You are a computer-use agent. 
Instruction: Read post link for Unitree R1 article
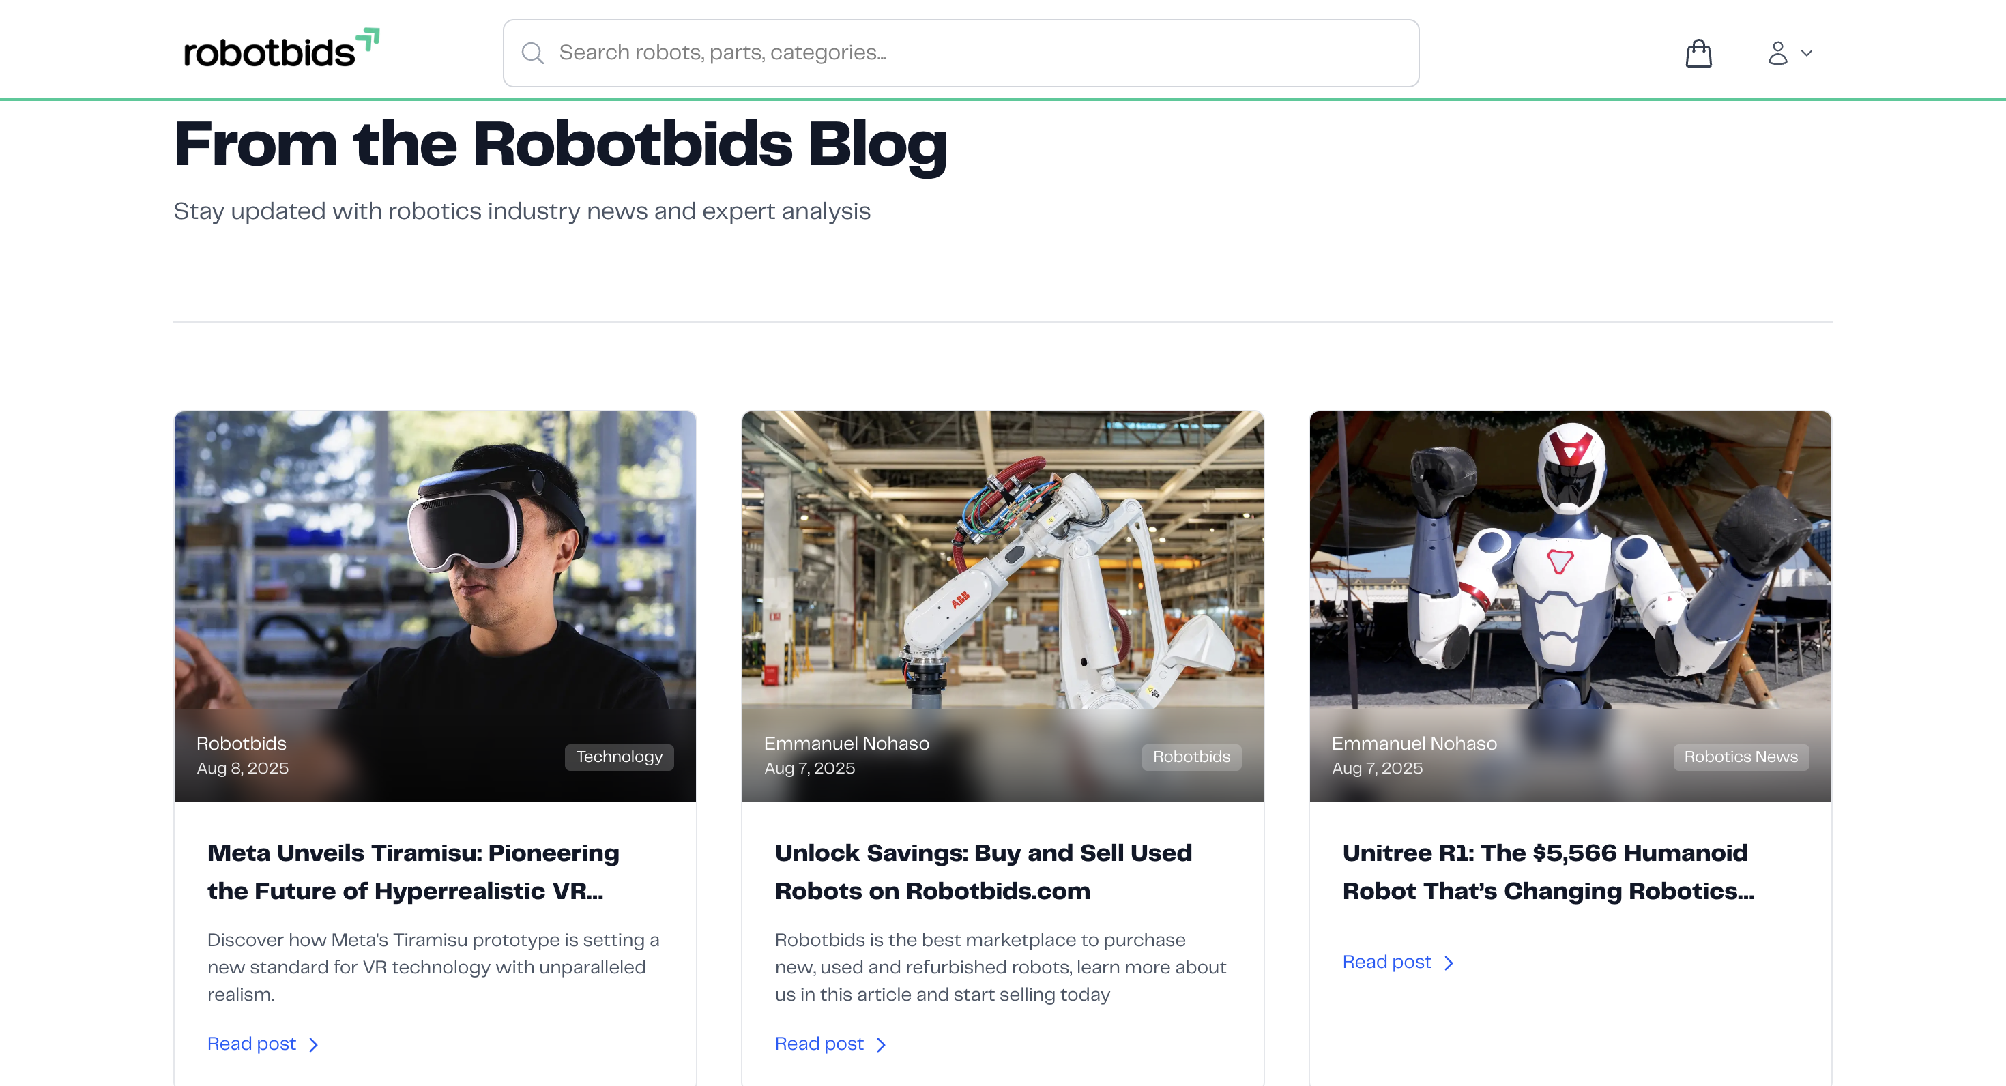click(x=1387, y=963)
